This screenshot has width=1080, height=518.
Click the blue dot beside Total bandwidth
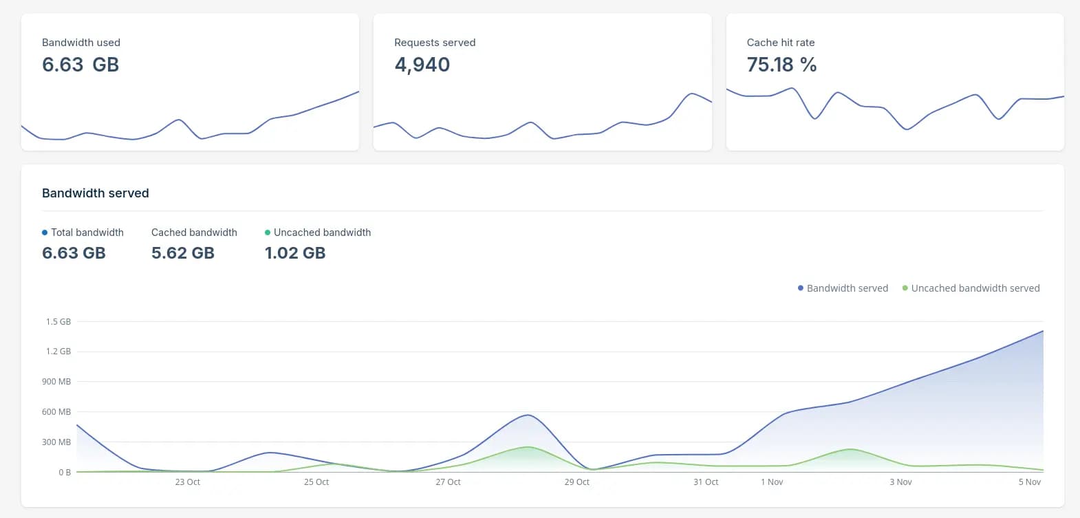[45, 233]
